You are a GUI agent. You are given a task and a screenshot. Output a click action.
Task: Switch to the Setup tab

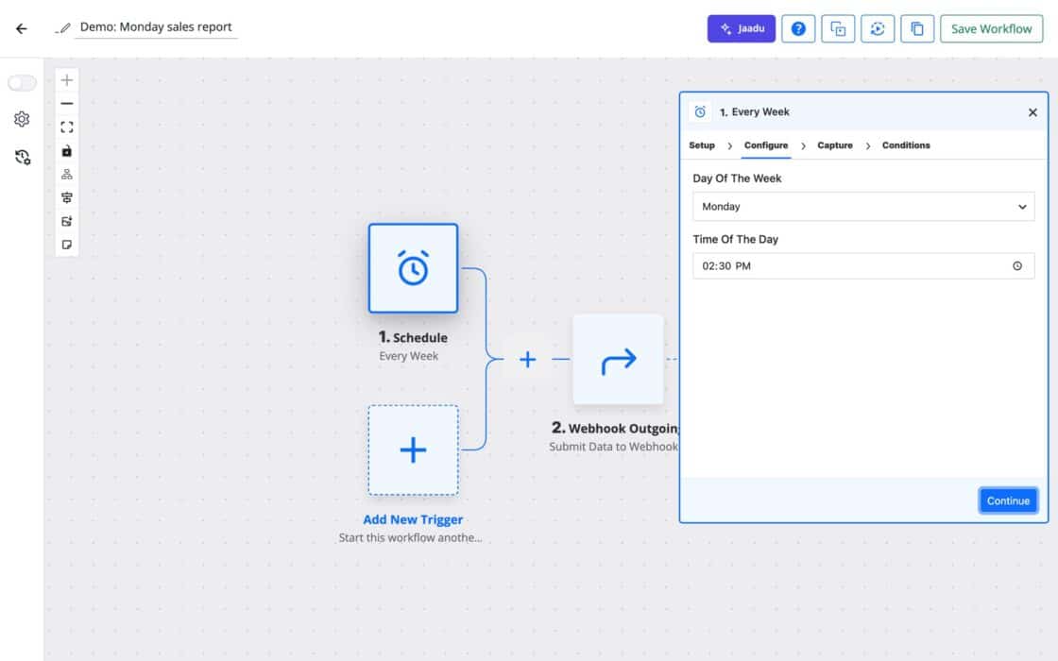click(x=702, y=145)
